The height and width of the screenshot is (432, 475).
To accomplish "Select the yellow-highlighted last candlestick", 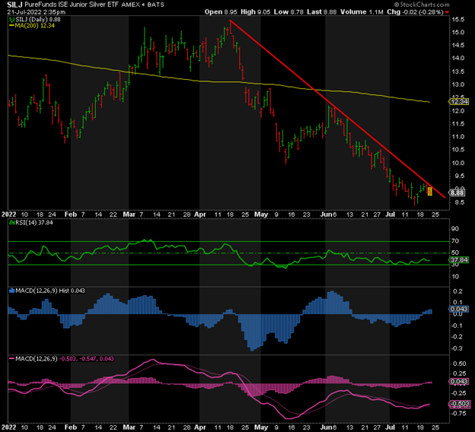I will click(429, 192).
